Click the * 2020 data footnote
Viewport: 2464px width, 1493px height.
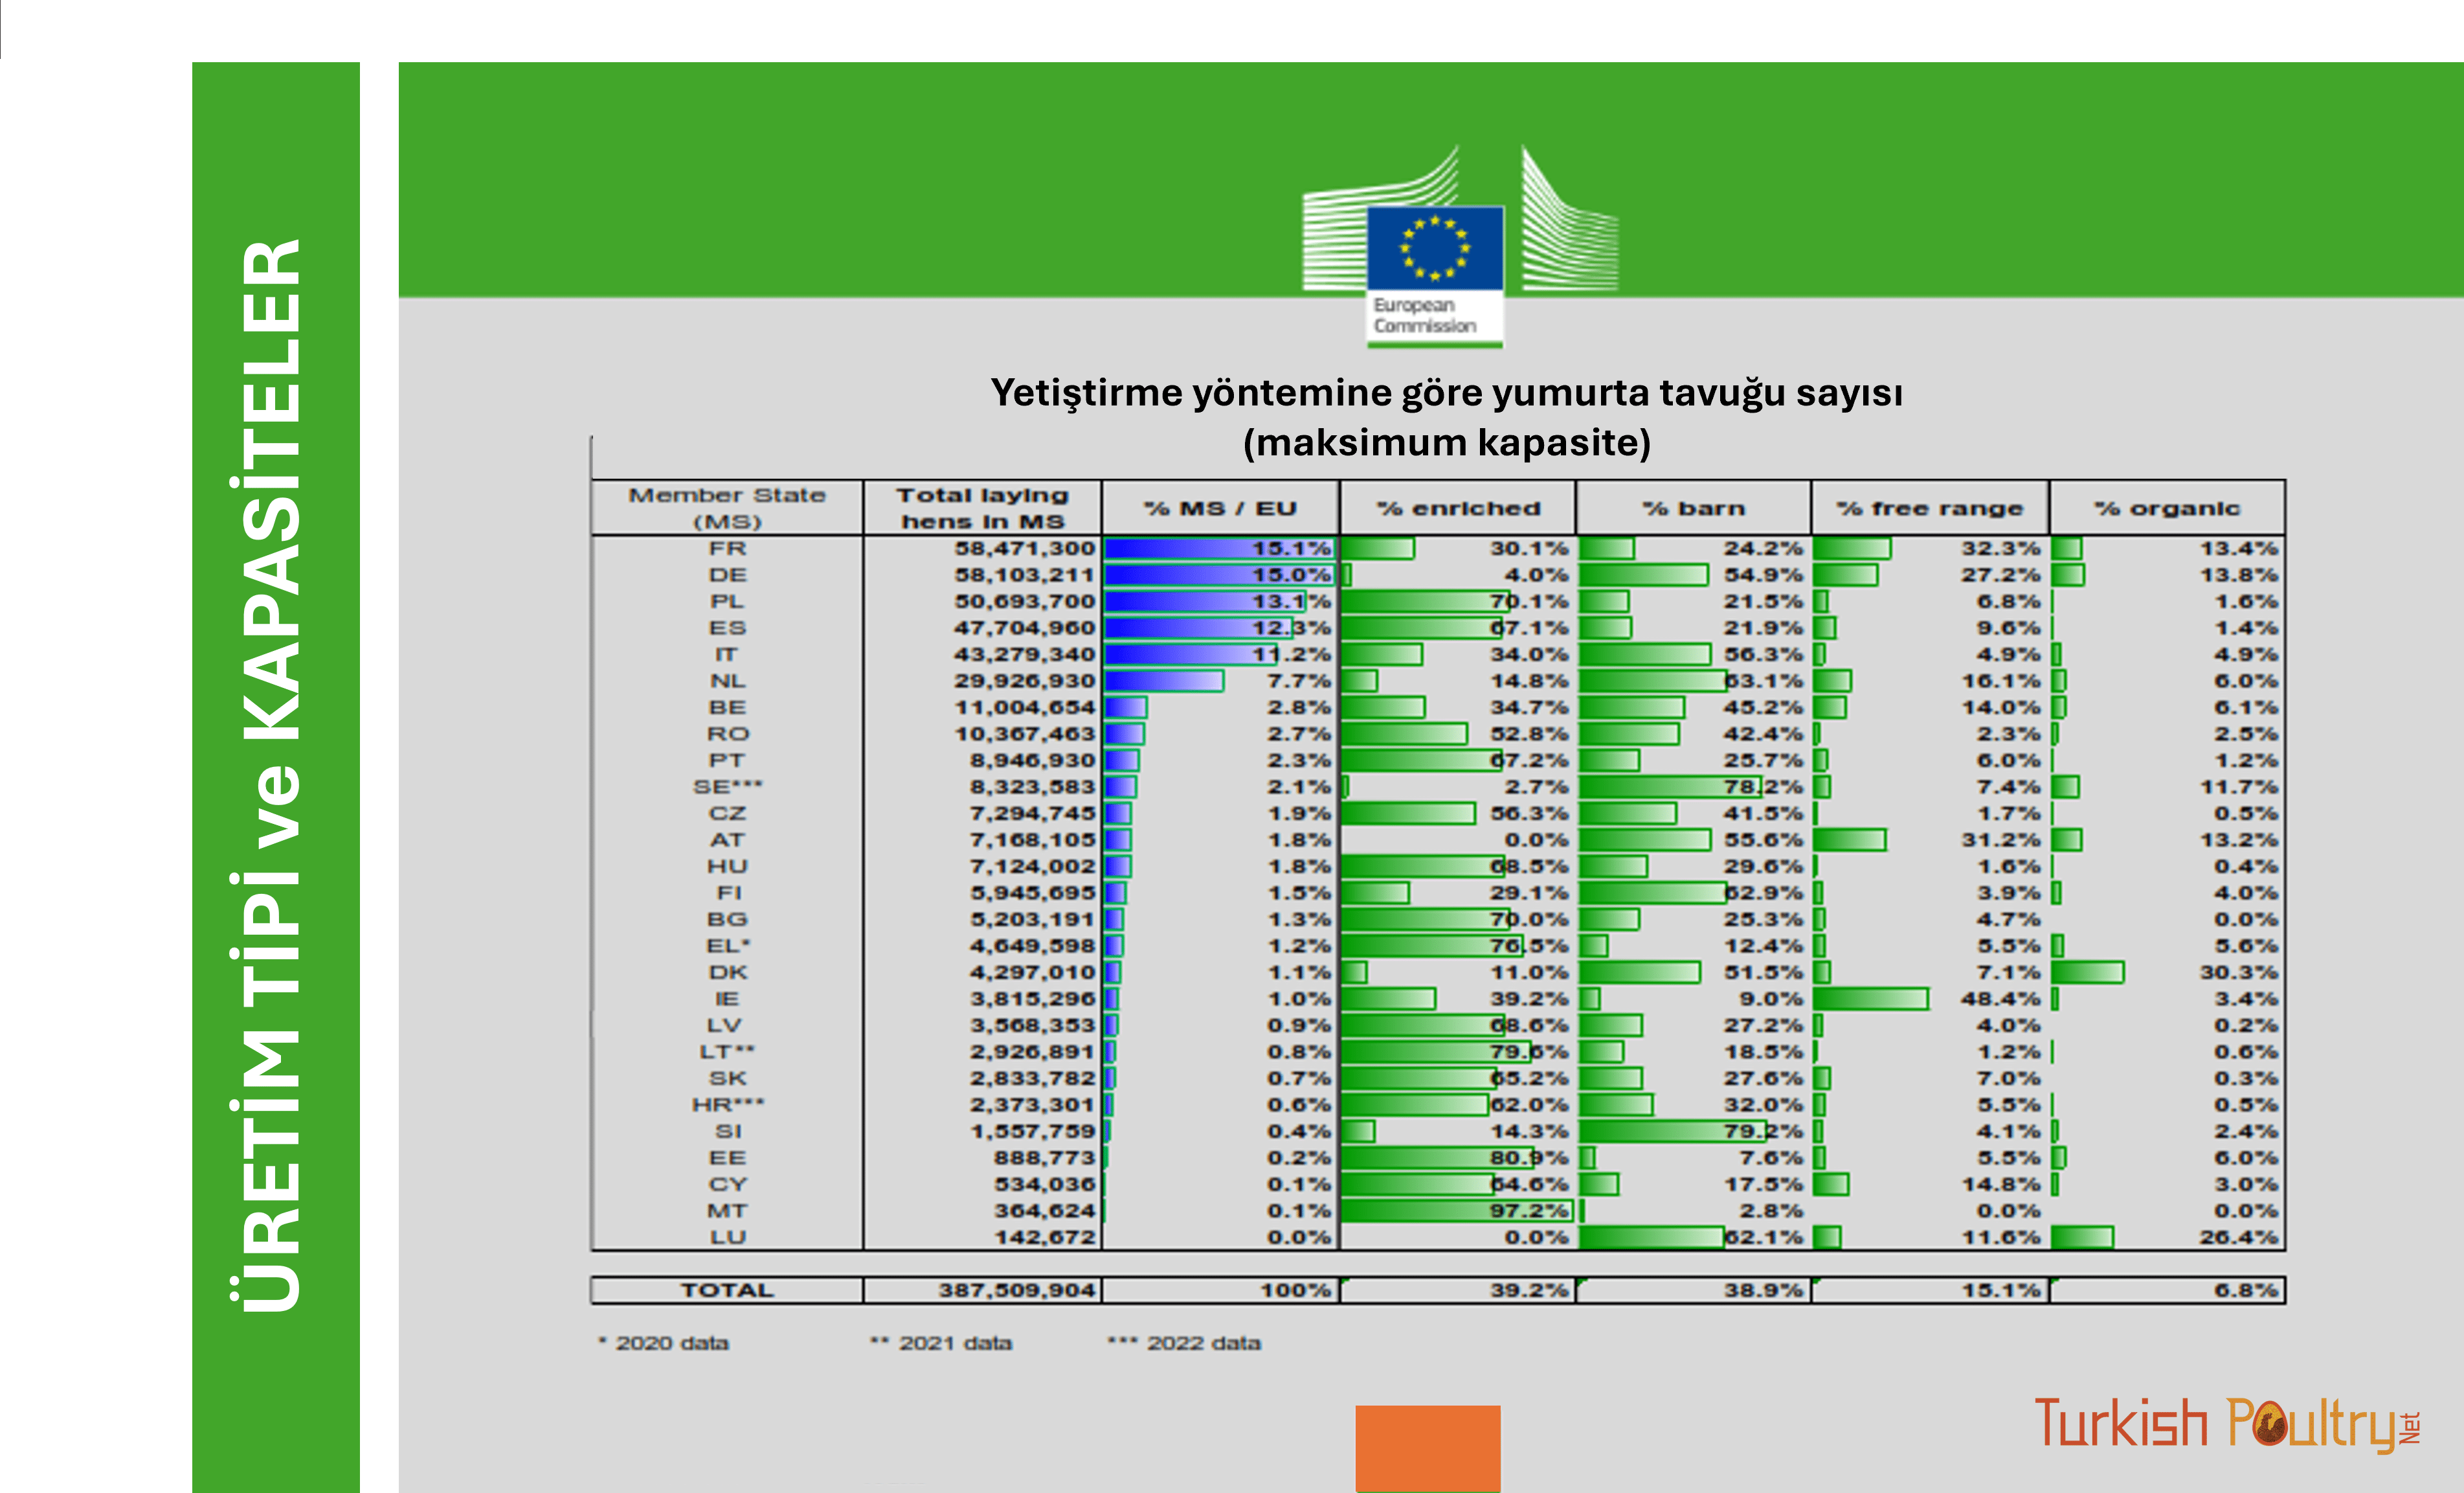click(663, 1343)
